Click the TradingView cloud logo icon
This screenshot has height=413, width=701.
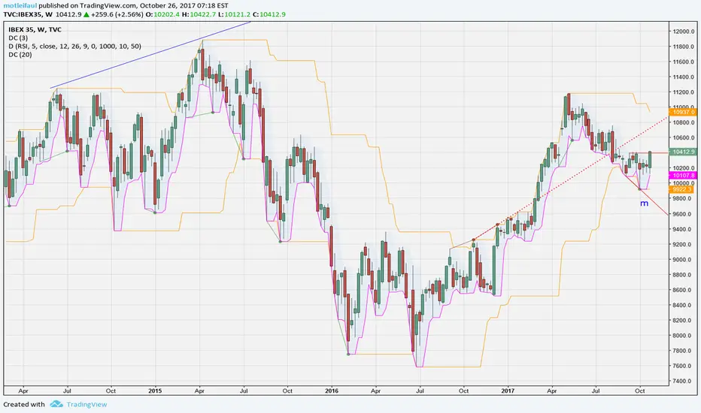(x=56, y=404)
